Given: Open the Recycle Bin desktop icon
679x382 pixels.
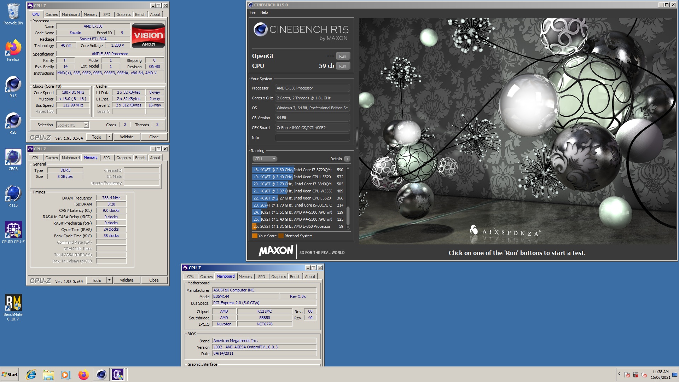Looking at the screenshot, I should (x=13, y=14).
